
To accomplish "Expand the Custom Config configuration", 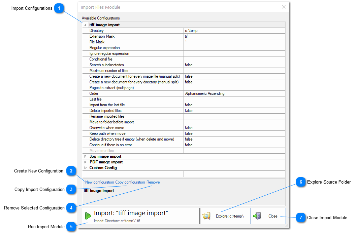I will (x=85, y=167).
